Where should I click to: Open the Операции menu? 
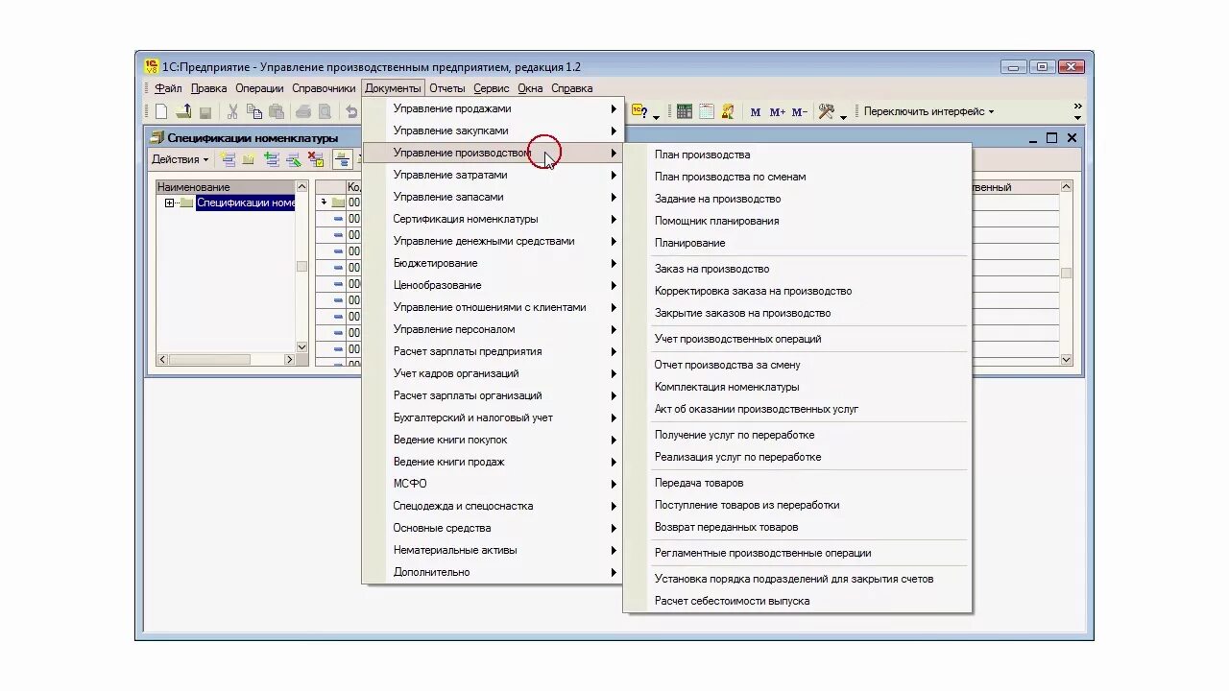259,88
